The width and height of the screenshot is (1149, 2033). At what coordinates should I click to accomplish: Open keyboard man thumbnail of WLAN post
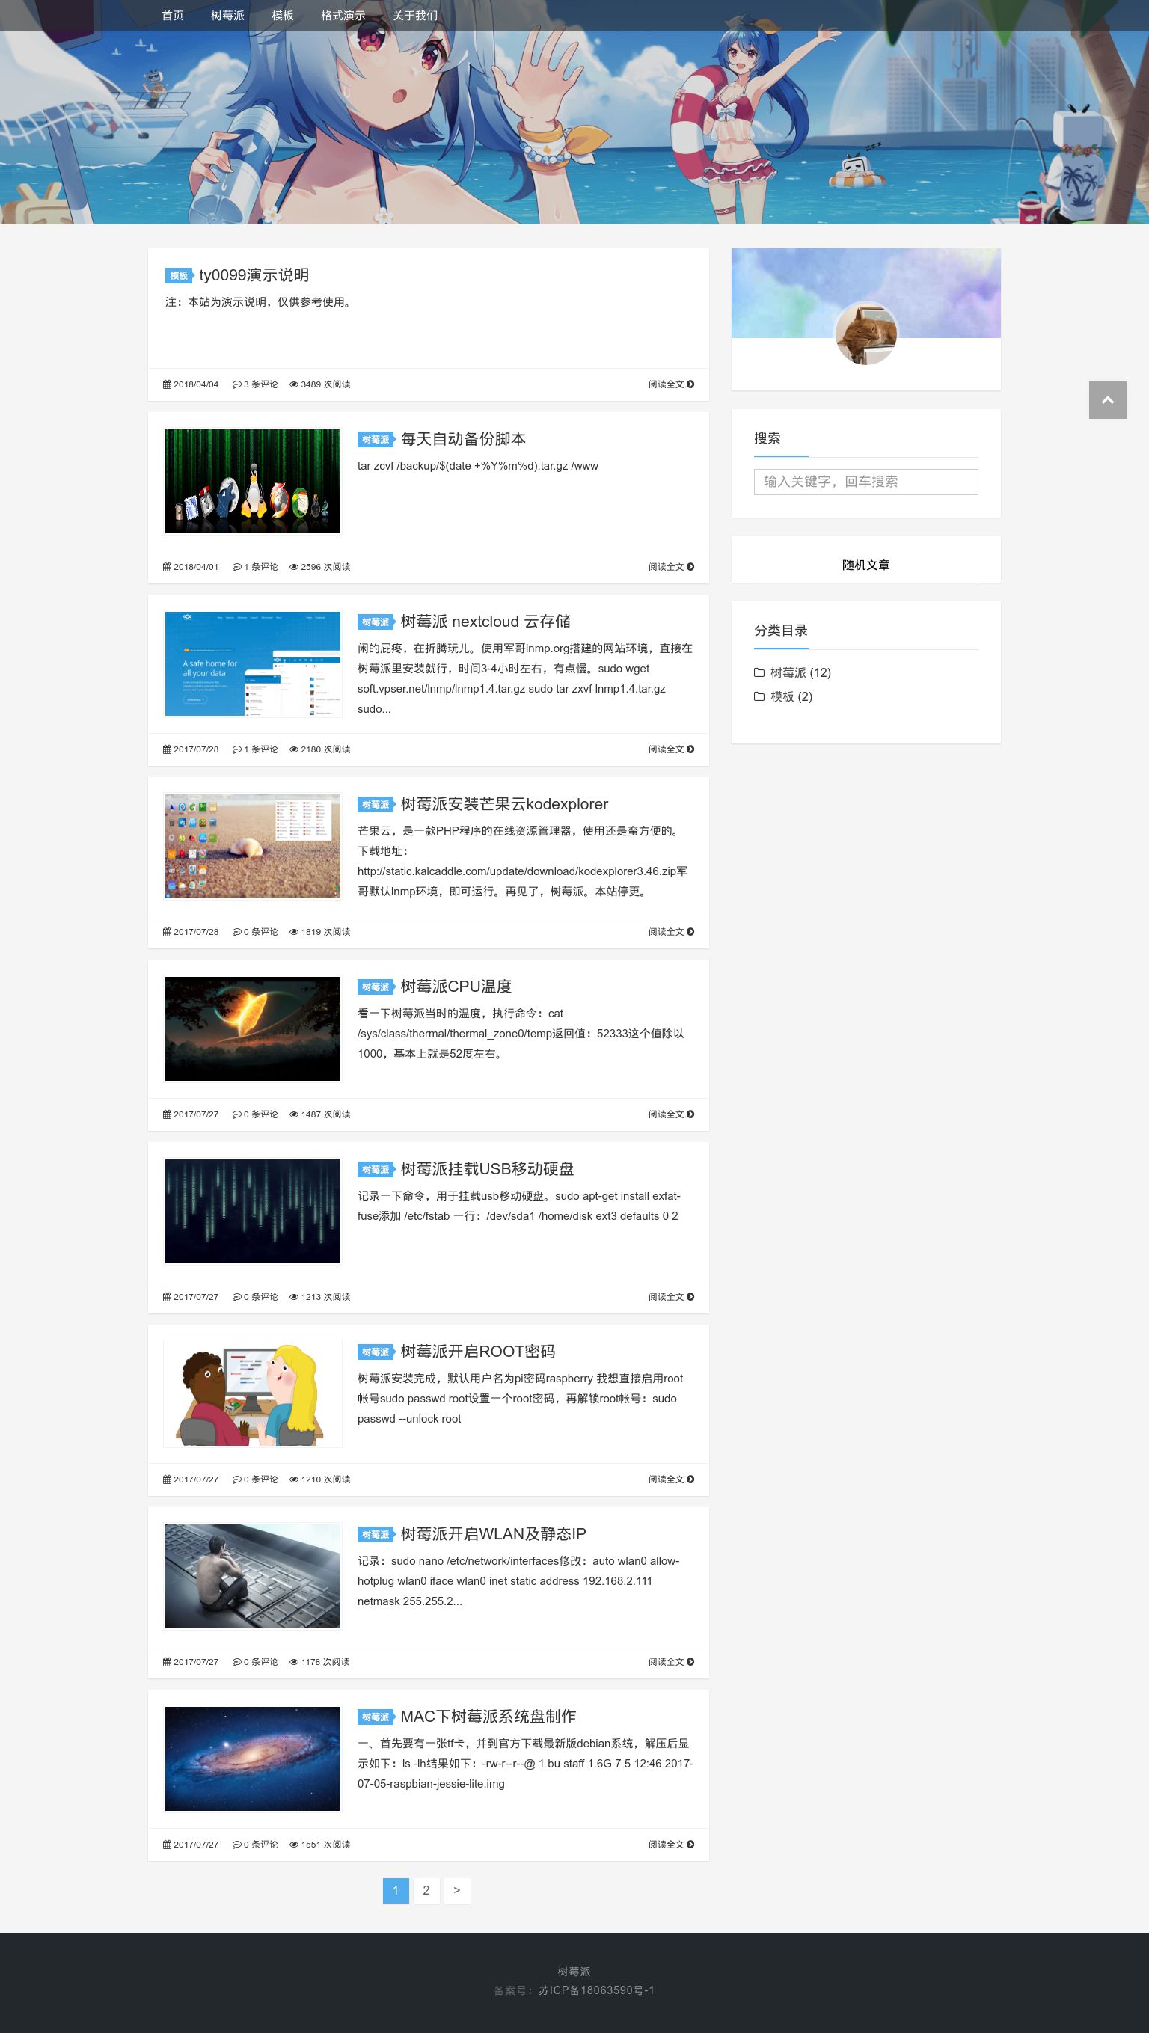(253, 1576)
